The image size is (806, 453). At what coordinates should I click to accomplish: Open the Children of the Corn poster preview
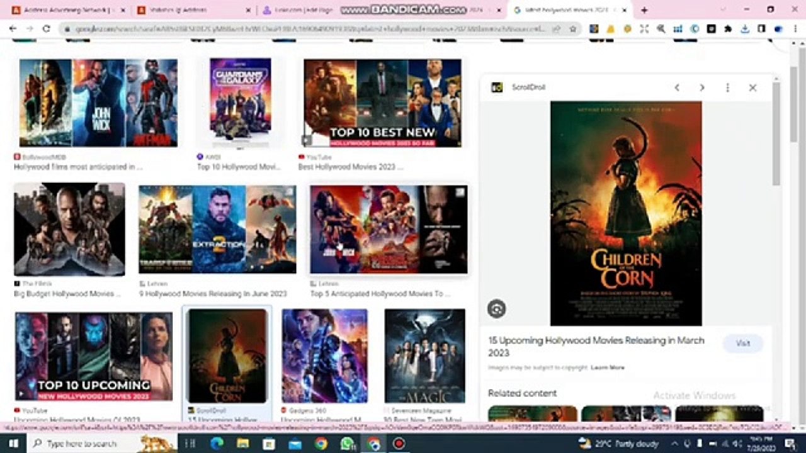pos(626,213)
